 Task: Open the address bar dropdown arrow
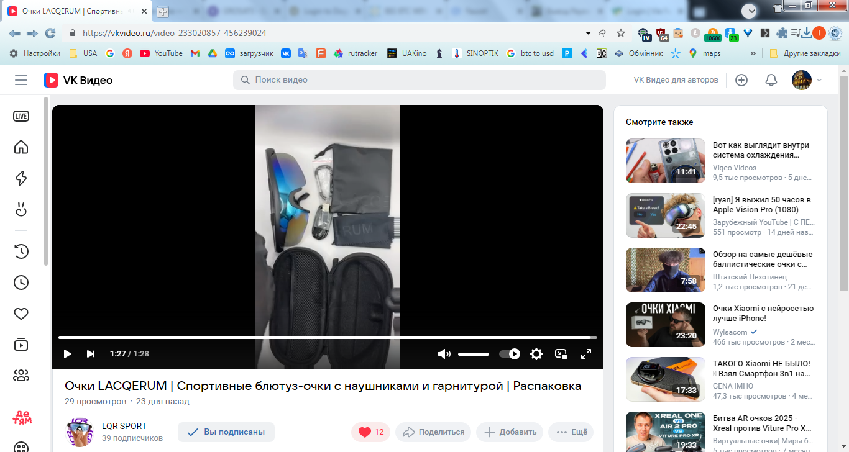[x=588, y=33]
